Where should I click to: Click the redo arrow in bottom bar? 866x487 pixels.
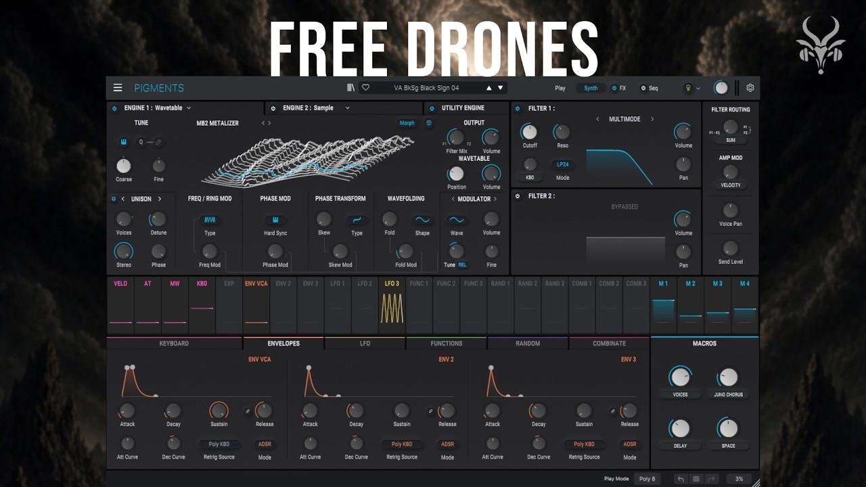tap(711, 479)
